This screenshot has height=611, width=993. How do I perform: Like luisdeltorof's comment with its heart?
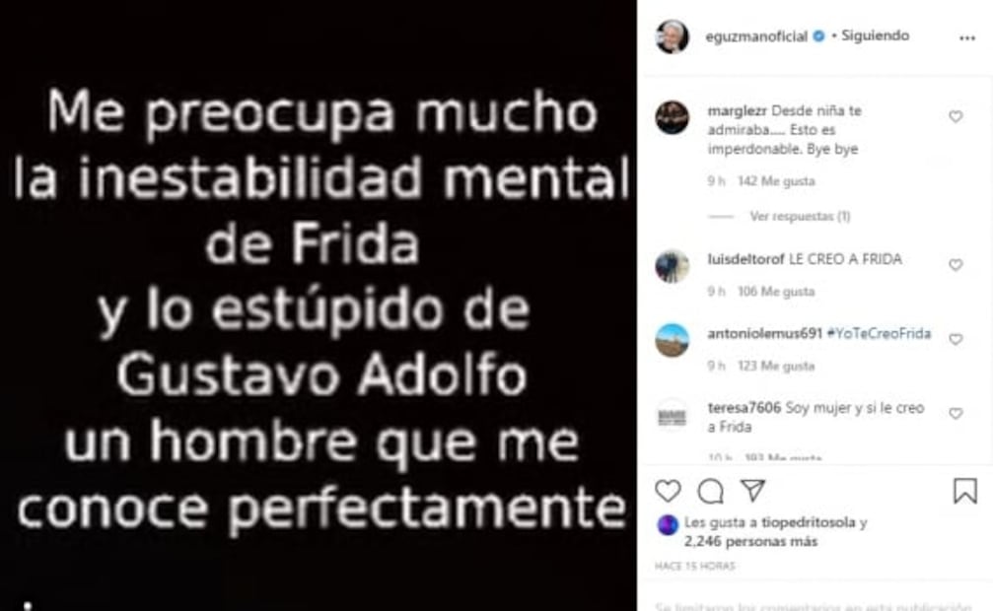(956, 265)
